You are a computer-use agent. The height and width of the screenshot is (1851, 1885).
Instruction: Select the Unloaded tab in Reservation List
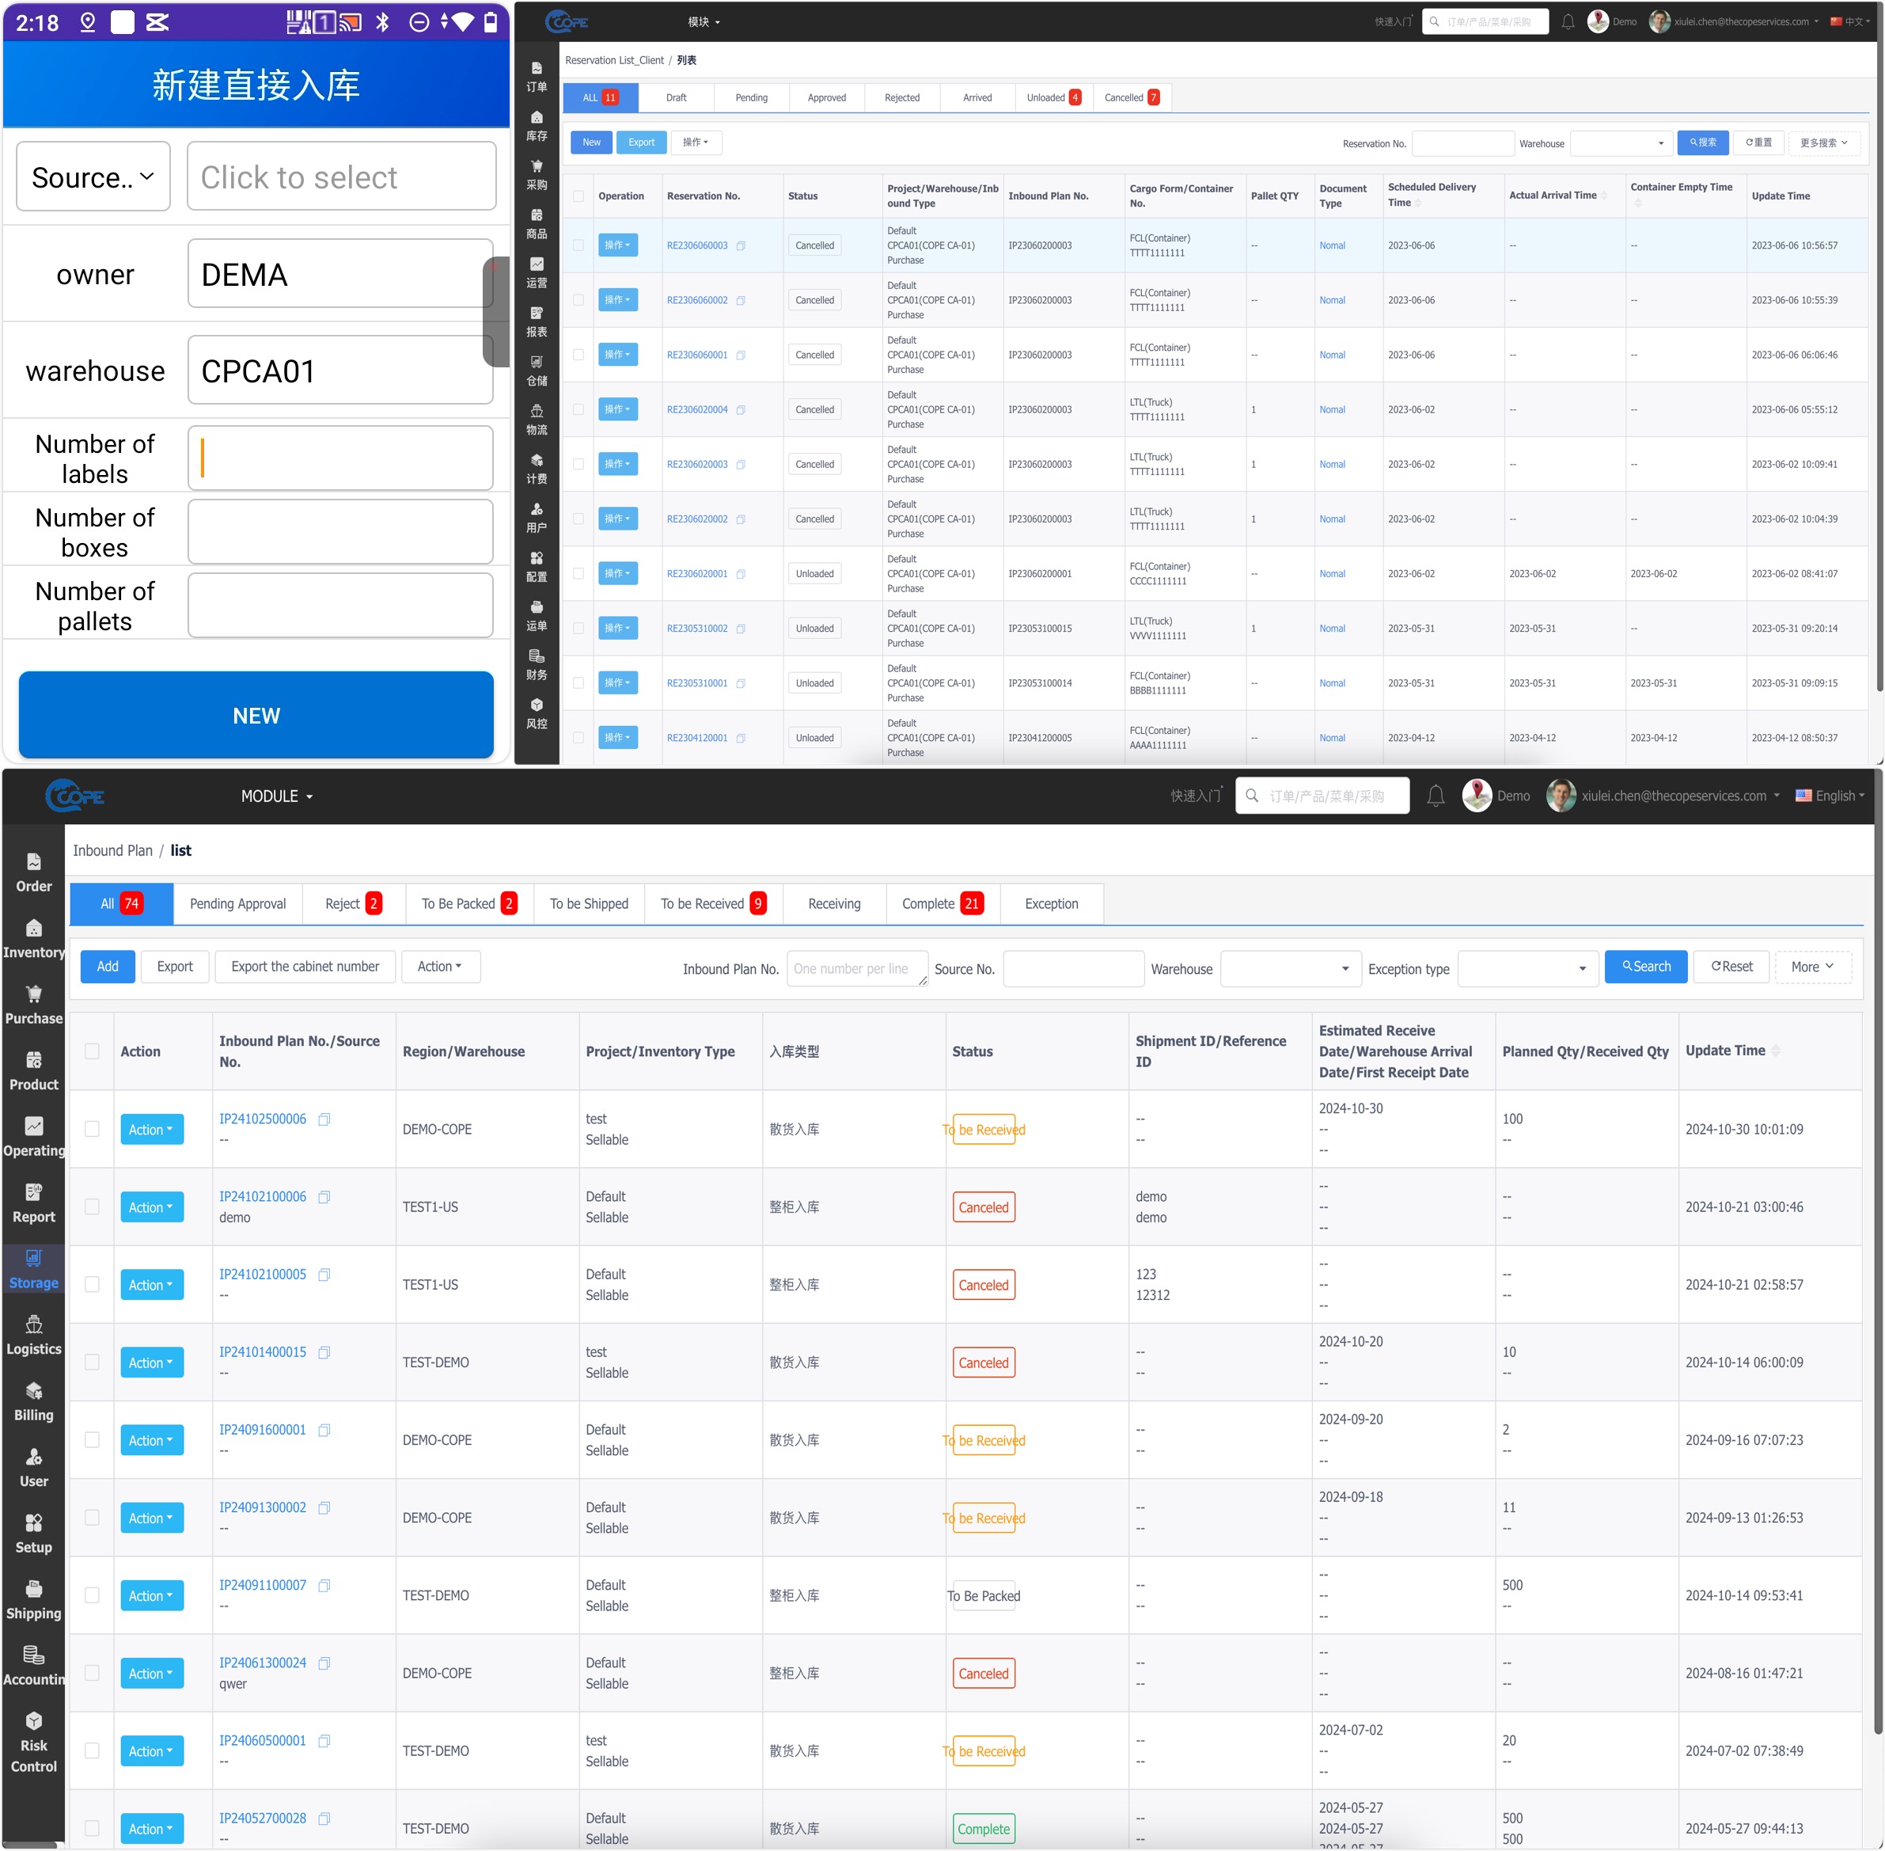(x=1053, y=98)
